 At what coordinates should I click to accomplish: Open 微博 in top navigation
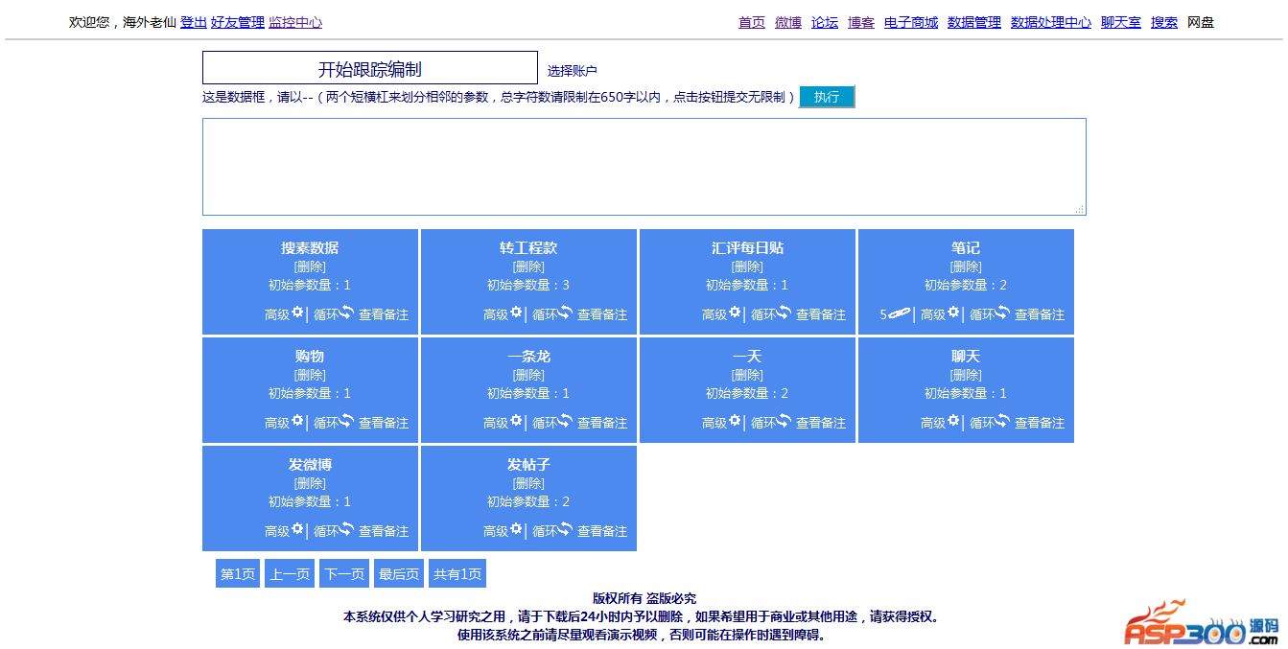[x=788, y=22]
